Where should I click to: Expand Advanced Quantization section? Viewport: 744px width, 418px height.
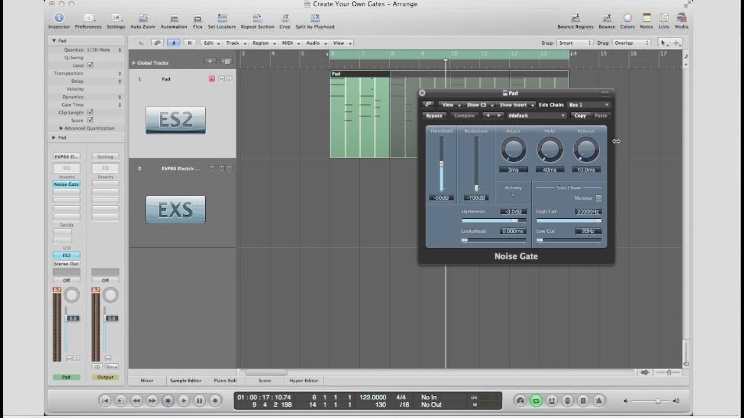61,128
